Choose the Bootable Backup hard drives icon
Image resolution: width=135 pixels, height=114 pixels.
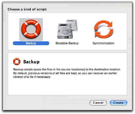click(67, 29)
